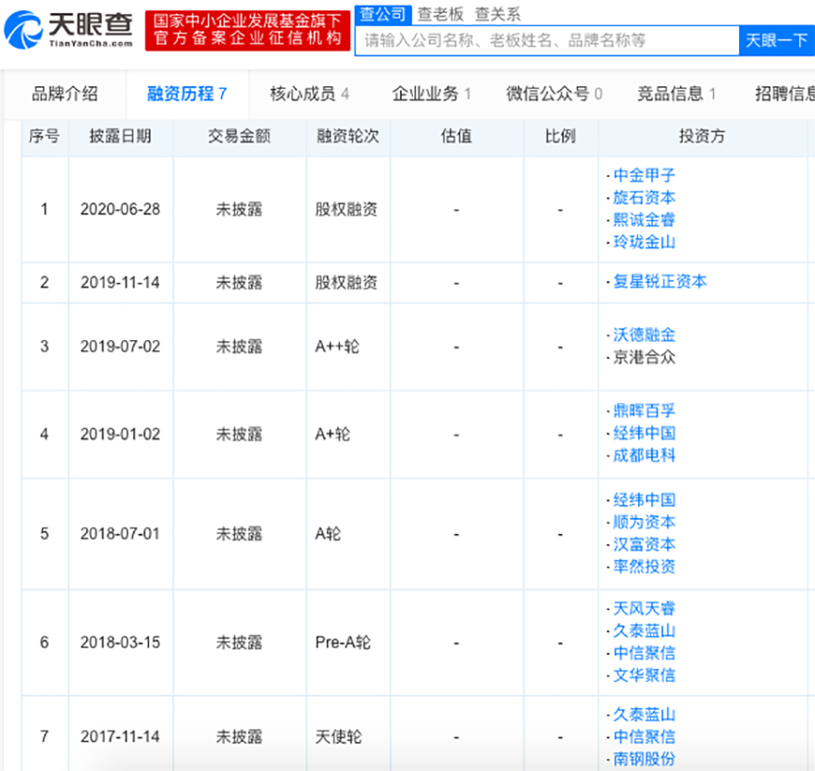Open 久泰蓝山 link in 天使轮 row
This screenshot has height=771, width=815.
click(x=644, y=714)
